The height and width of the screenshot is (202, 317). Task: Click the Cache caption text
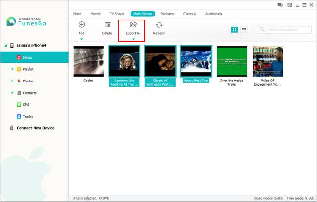point(88,81)
